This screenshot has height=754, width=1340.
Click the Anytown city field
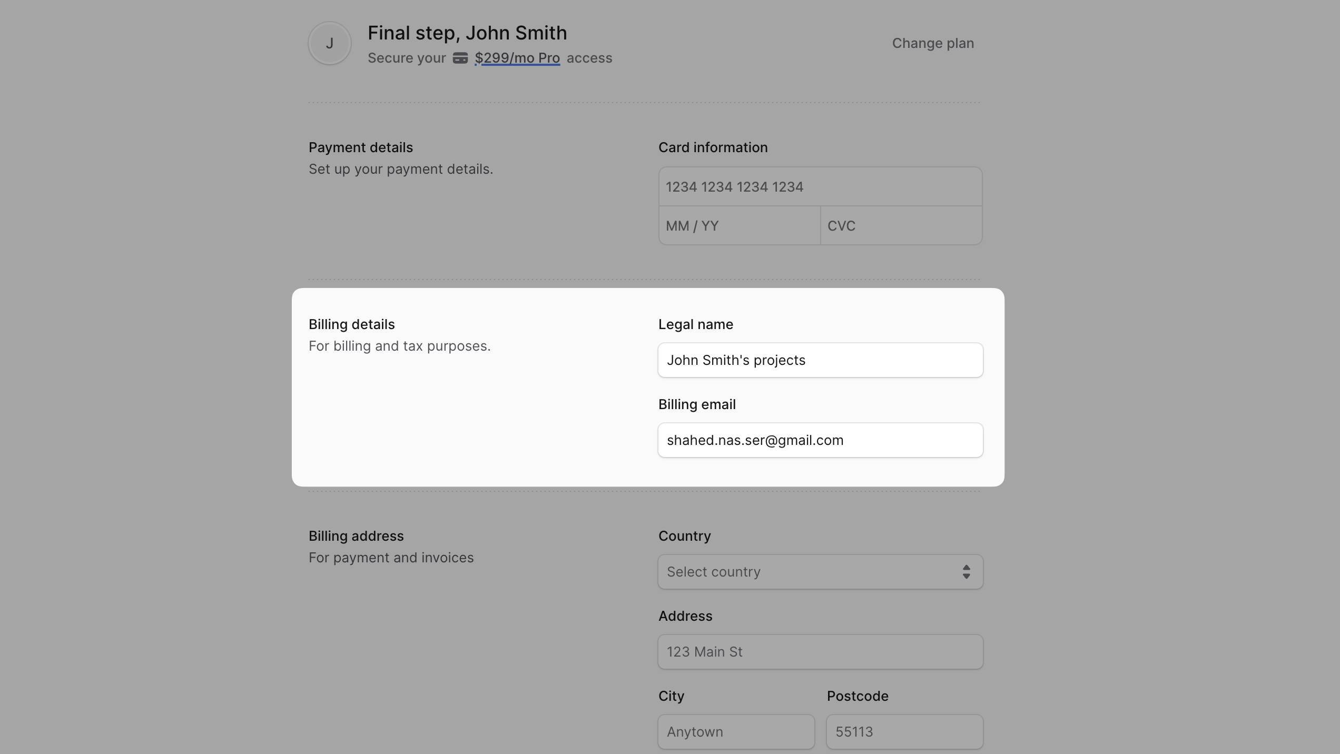pos(735,732)
